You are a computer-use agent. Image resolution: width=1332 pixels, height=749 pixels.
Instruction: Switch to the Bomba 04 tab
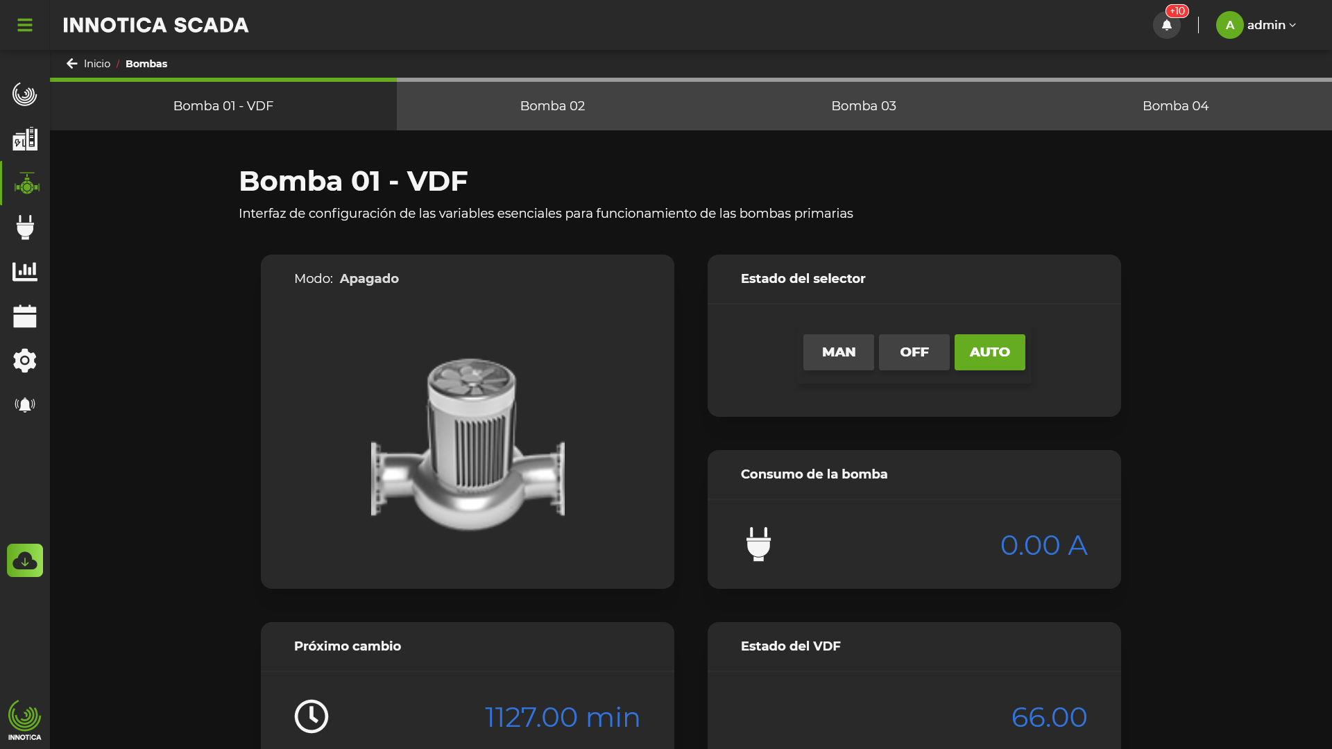point(1175,106)
